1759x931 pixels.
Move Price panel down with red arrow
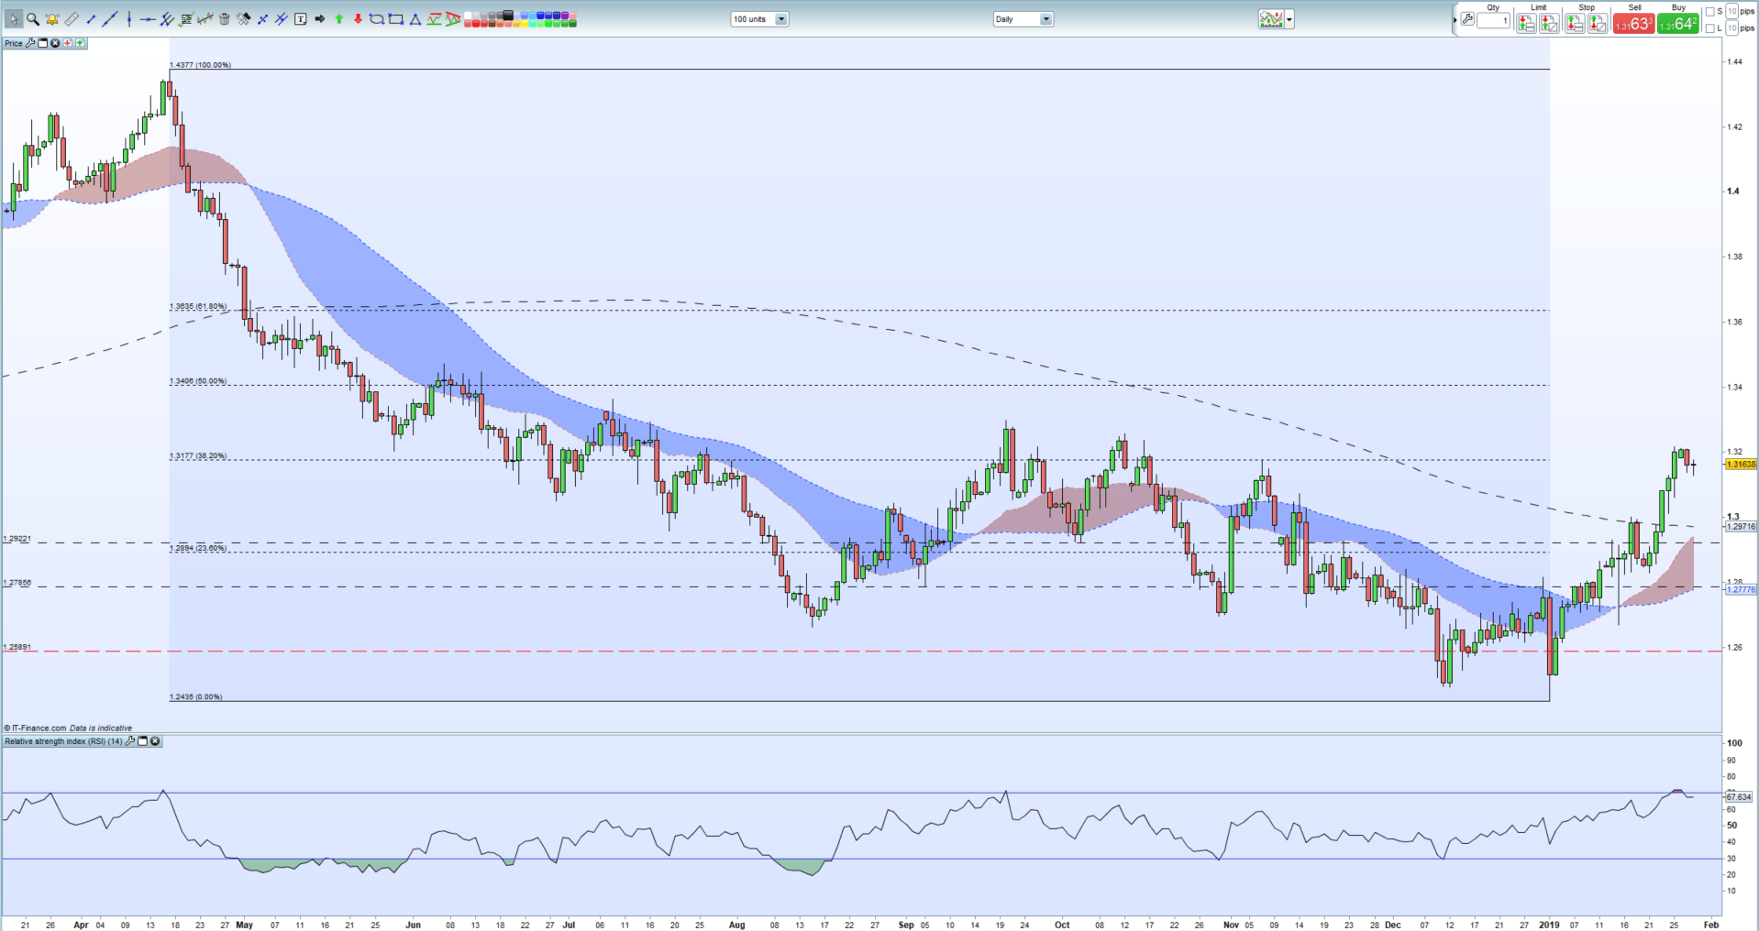(x=68, y=43)
